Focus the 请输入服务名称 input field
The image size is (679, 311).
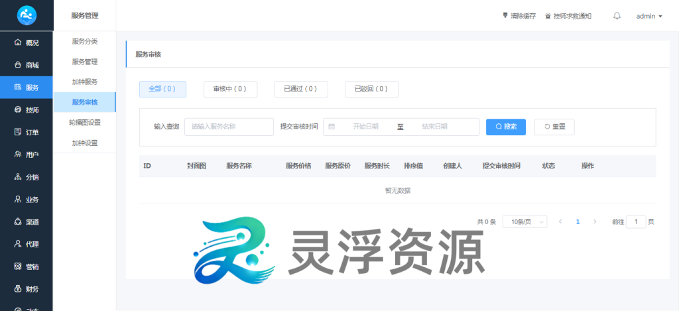229,127
